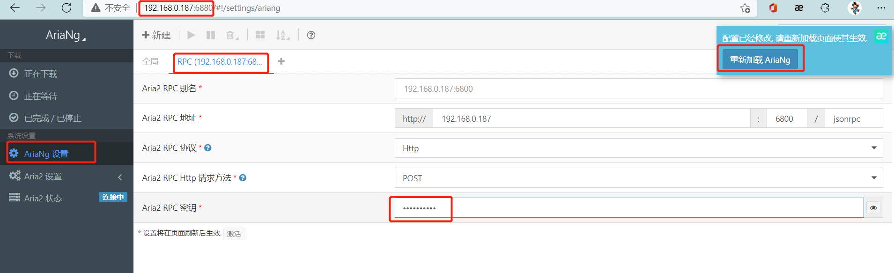Click the 重新加载 AriaNg button

pyautogui.click(x=760, y=60)
